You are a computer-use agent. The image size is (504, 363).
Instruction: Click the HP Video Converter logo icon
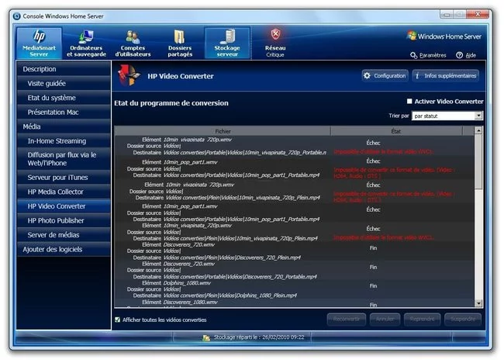pos(129,75)
